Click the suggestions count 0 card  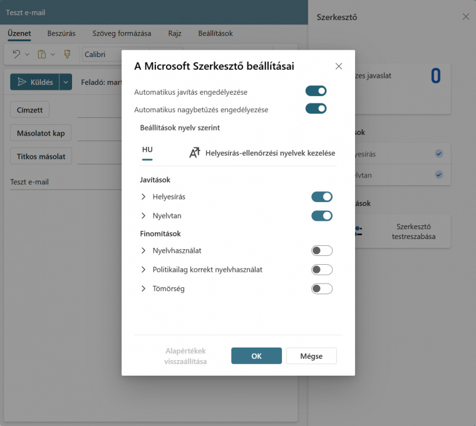pos(403,89)
